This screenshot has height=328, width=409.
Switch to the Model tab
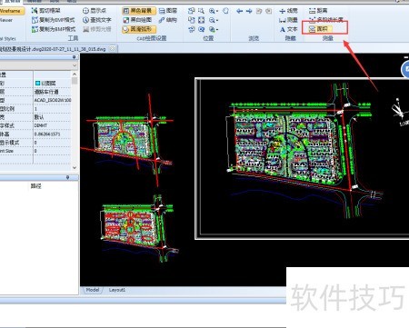pyautogui.click(x=93, y=290)
